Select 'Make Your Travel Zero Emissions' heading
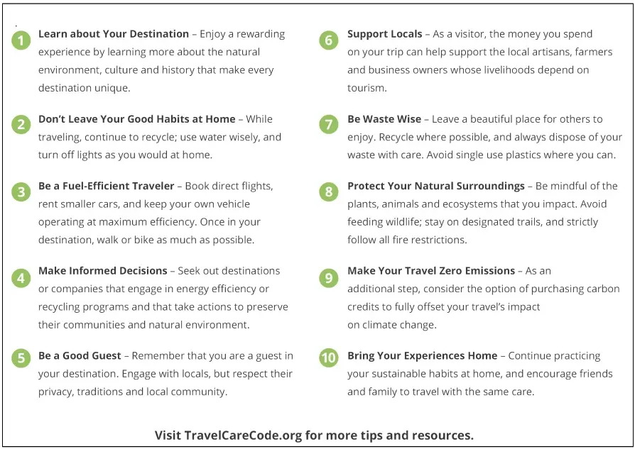Screen dimensions: 635x449 pyautogui.click(x=431, y=271)
